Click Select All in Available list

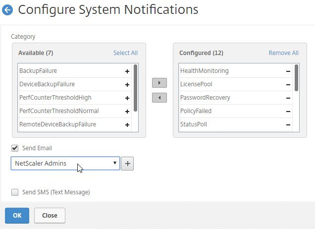(x=125, y=53)
